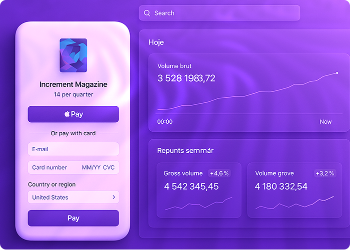Click the Now label on the chart axis
350x250 pixels.
point(325,122)
